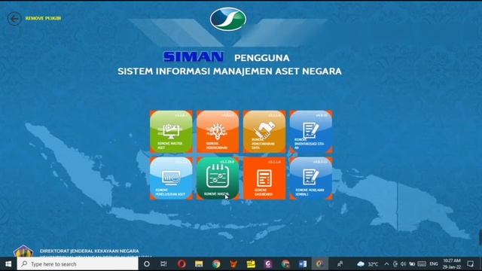
Task: Expand the hidden system tray icons
Action: pos(386,264)
